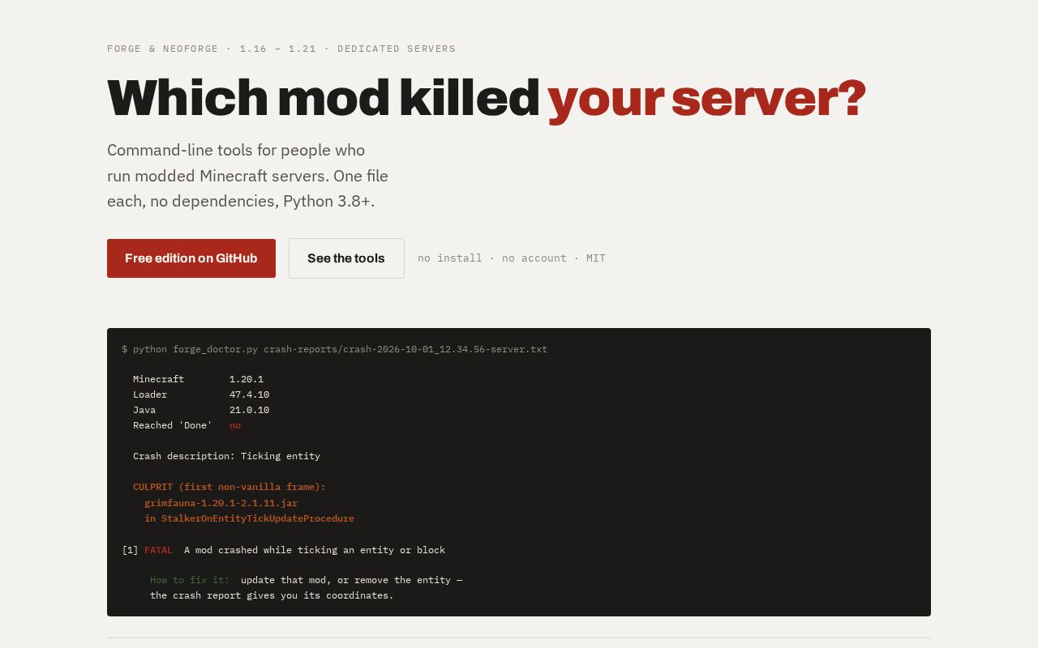Screen dimensions: 1038x648
Task: Select the tagline 'FORGE & NEOFORGE · 1.16 – 1.21 · DEDICATED SERVERS'
Action: click(281, 49)
